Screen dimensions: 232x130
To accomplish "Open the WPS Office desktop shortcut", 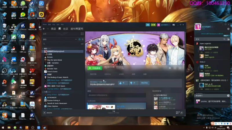I will coord(32,72).
